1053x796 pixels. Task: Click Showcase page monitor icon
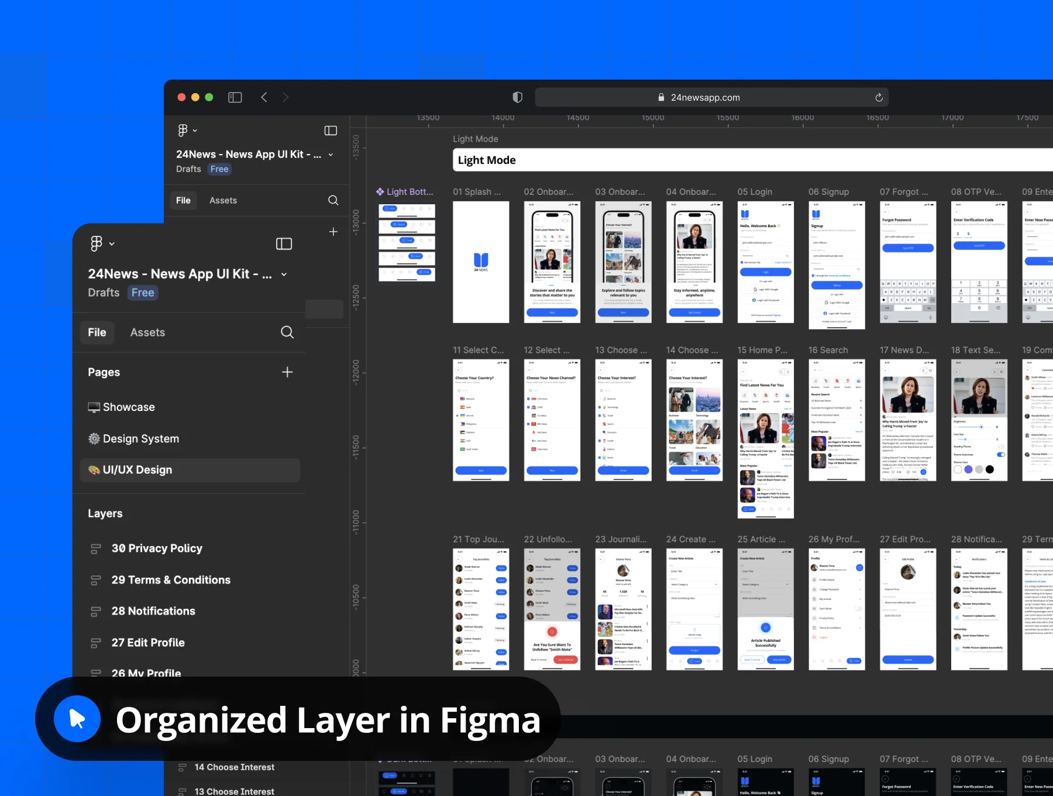[x=94, y=407]
